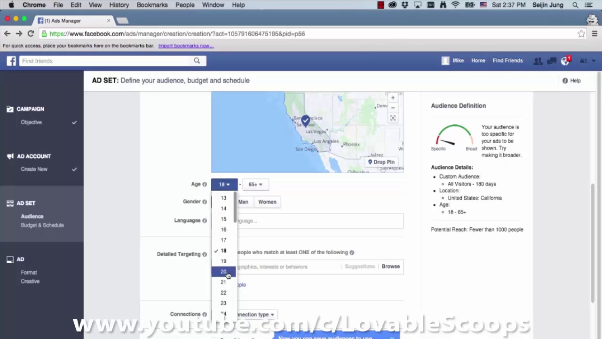
Task: Open the privacy shortcuts lock icon
Action: (x=584, y=61)
